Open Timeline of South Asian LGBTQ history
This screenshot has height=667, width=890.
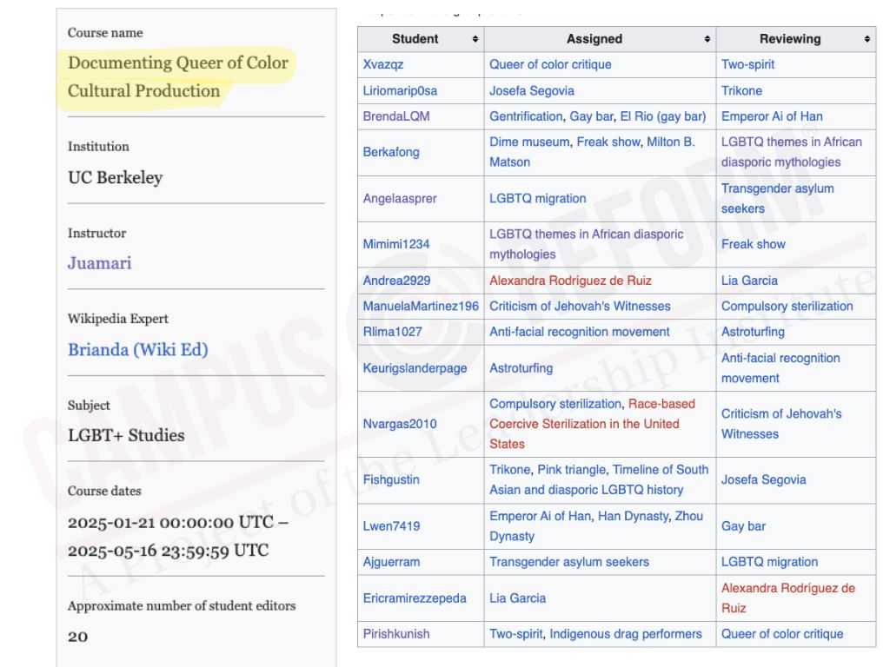(x=600, y=479)
